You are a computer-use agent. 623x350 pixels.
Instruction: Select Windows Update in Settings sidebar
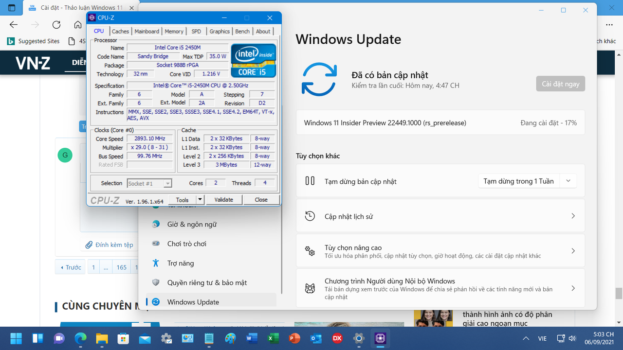point(211,302)
